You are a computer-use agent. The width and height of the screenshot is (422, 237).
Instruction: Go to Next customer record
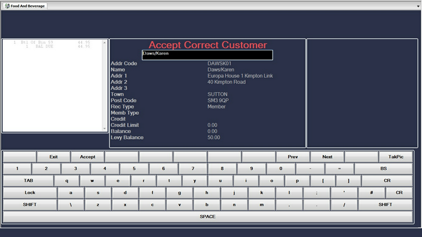327,156
